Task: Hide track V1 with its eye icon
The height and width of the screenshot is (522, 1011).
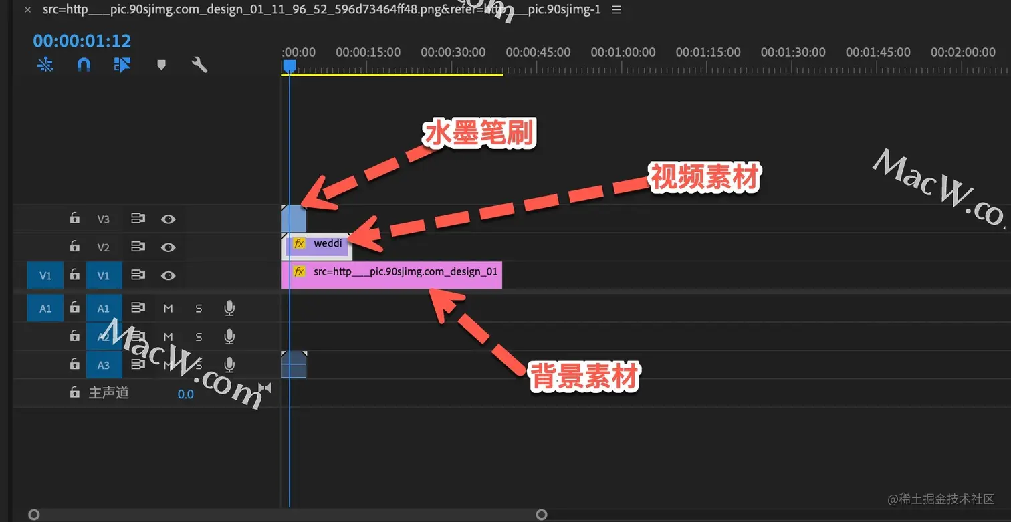Action: (x=168, y=275)
